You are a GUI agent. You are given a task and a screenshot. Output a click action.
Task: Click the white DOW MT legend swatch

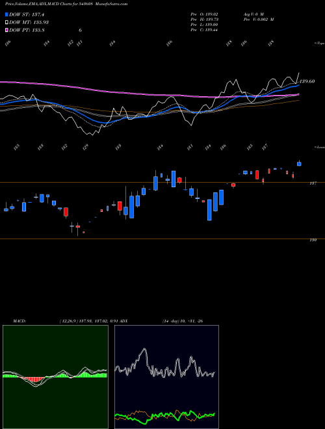(7, 22)
